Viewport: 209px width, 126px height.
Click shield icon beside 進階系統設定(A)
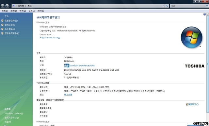tap(2, 33)
